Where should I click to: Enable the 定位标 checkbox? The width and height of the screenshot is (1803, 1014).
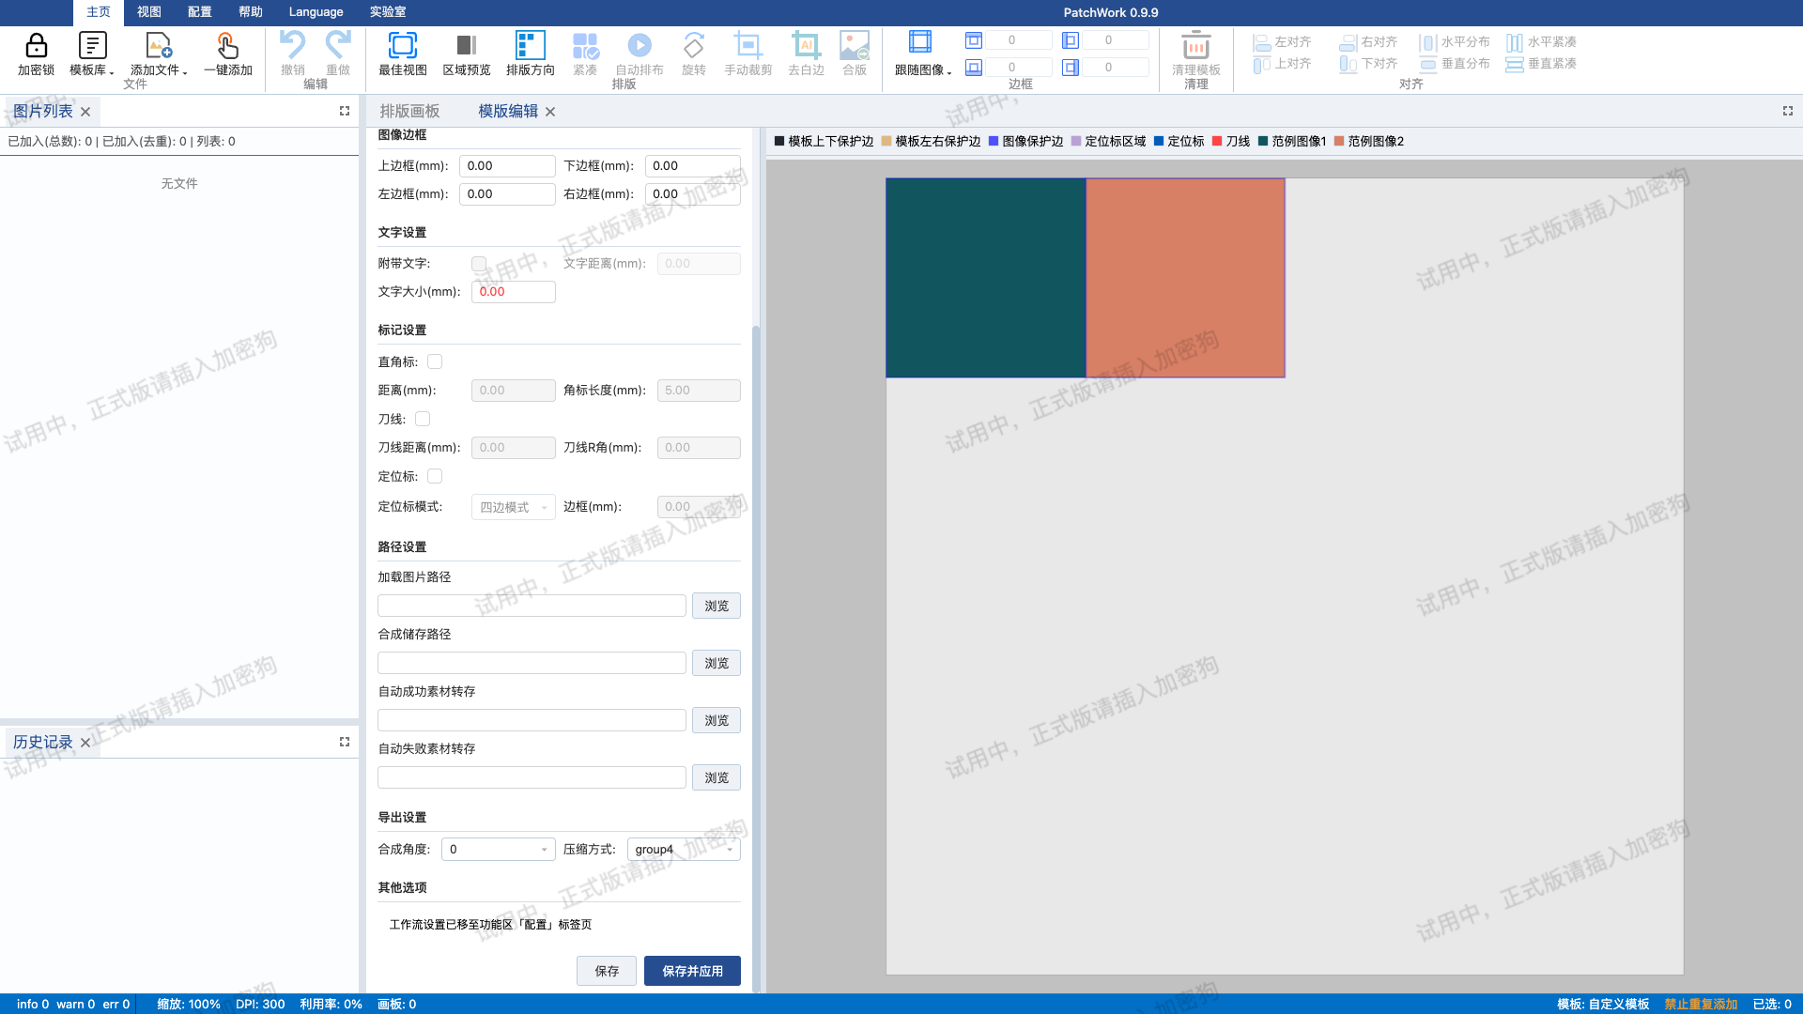[435, 476]
